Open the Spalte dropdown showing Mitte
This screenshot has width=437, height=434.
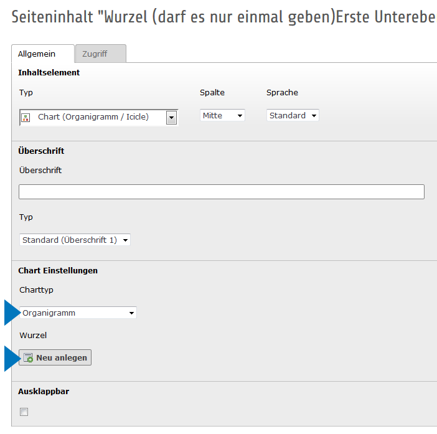222,115
